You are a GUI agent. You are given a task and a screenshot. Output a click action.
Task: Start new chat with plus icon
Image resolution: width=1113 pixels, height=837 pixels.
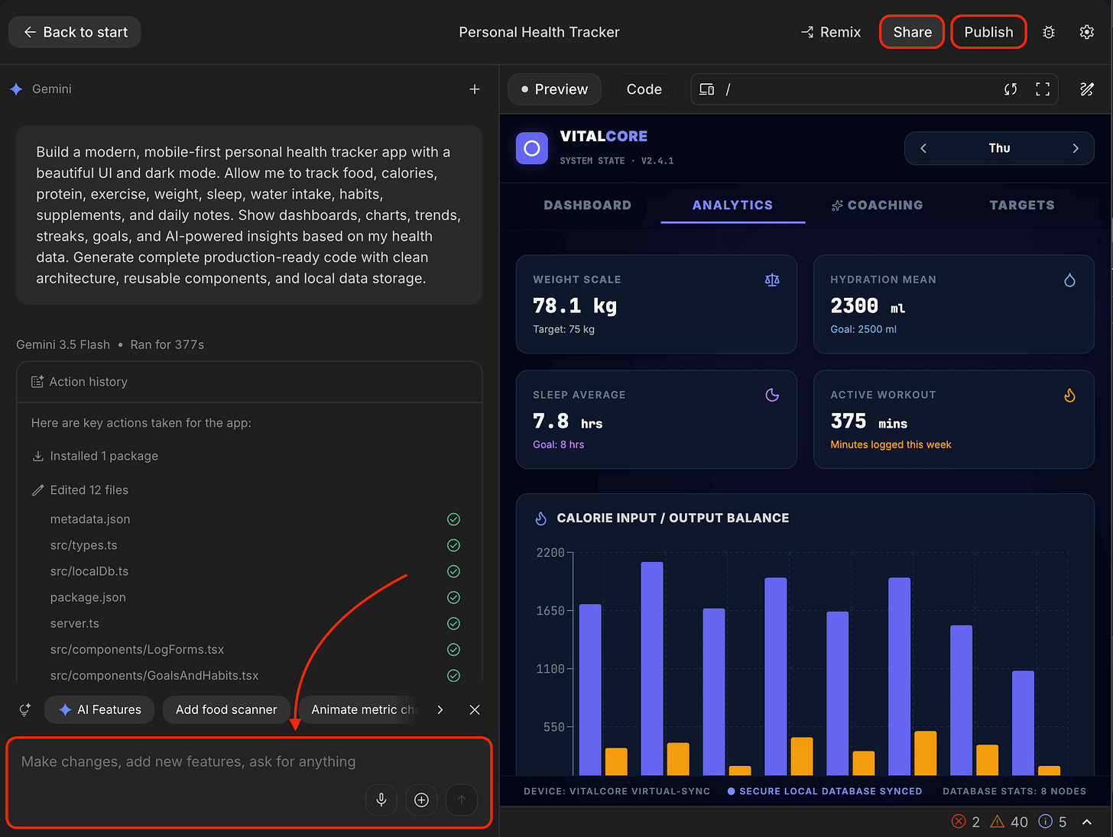(475, 89)
